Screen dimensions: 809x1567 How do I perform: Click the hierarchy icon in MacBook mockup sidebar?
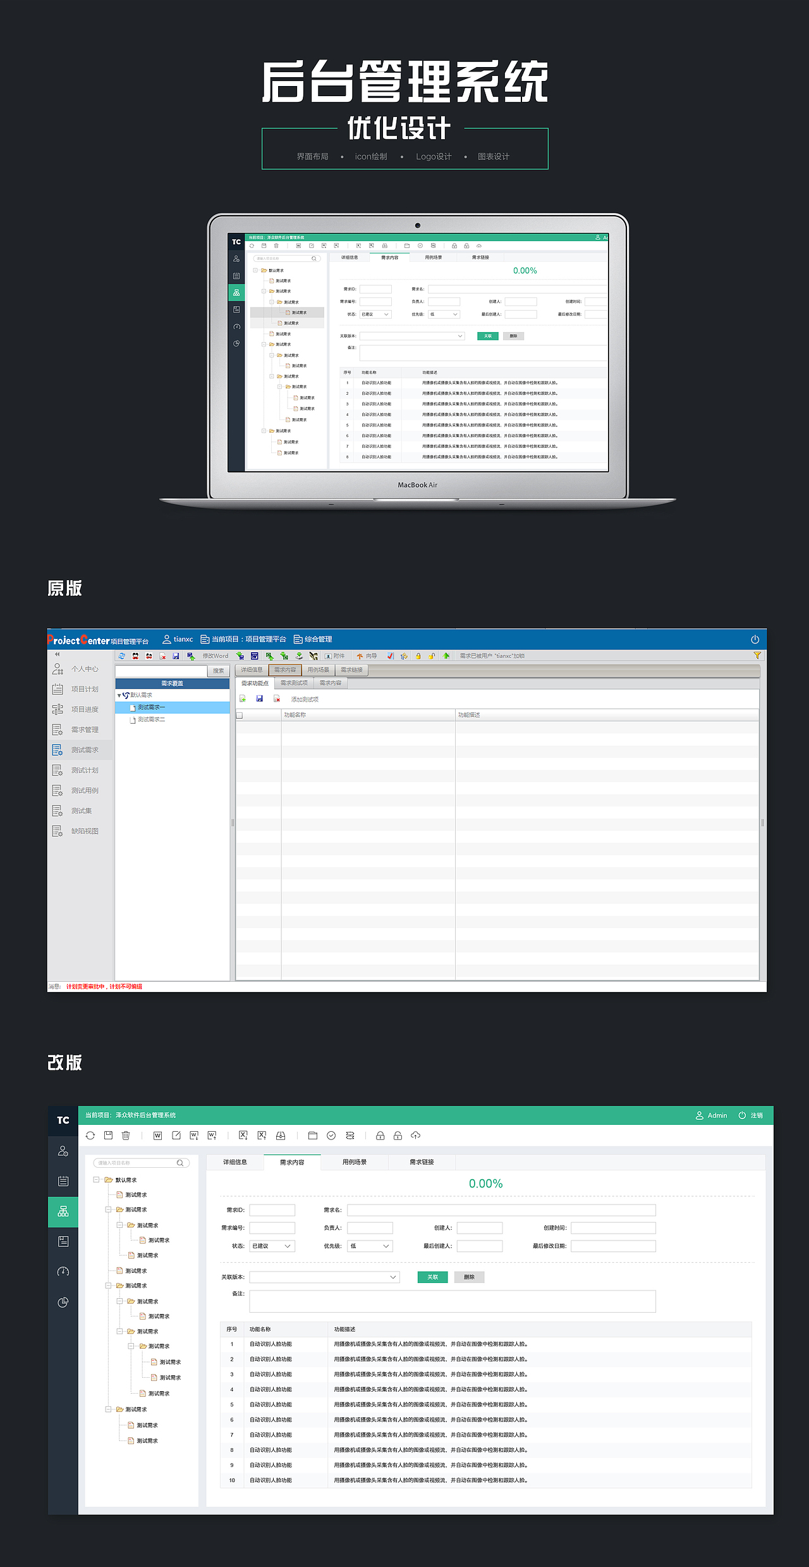(x=236, y=292)
